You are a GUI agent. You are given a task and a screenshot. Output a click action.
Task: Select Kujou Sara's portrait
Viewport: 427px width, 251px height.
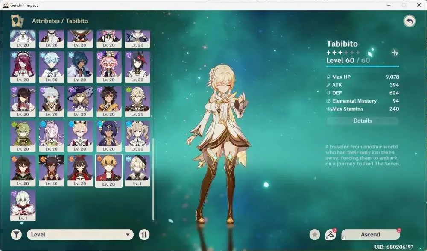137,67
